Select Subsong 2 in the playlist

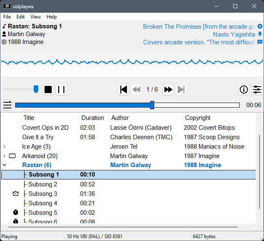(43, 184)
